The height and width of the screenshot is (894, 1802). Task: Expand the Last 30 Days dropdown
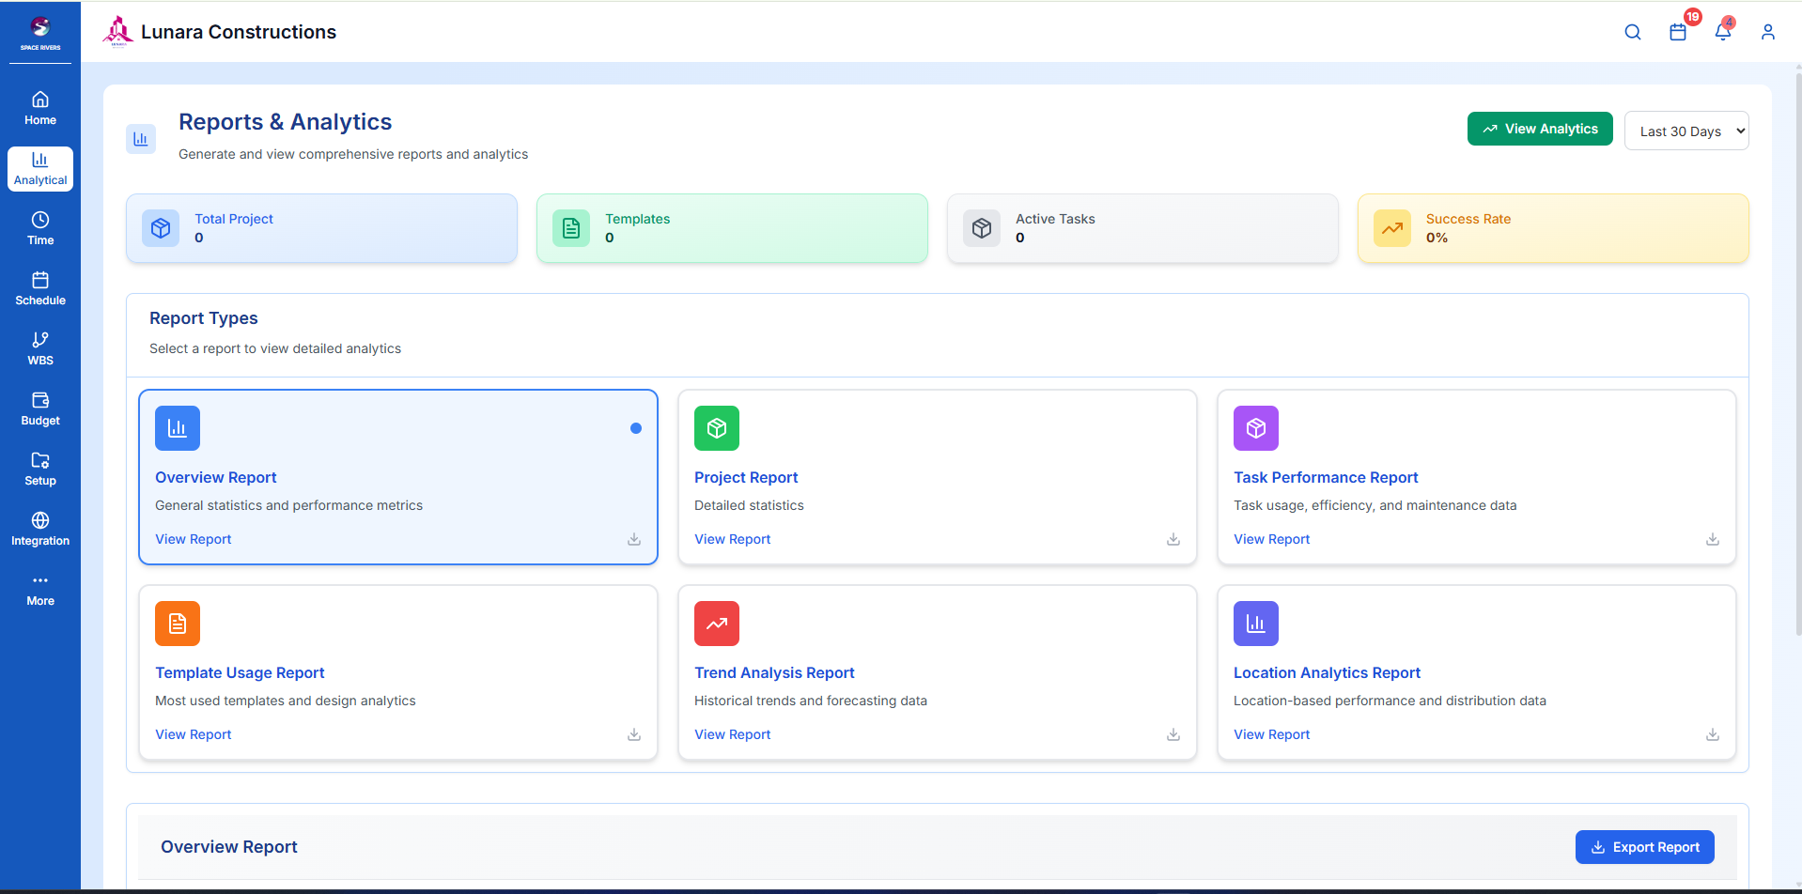[x=1686, y=131]
